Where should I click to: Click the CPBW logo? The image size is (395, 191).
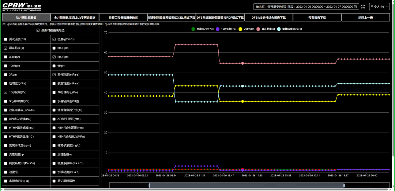(x=22, y=7)
